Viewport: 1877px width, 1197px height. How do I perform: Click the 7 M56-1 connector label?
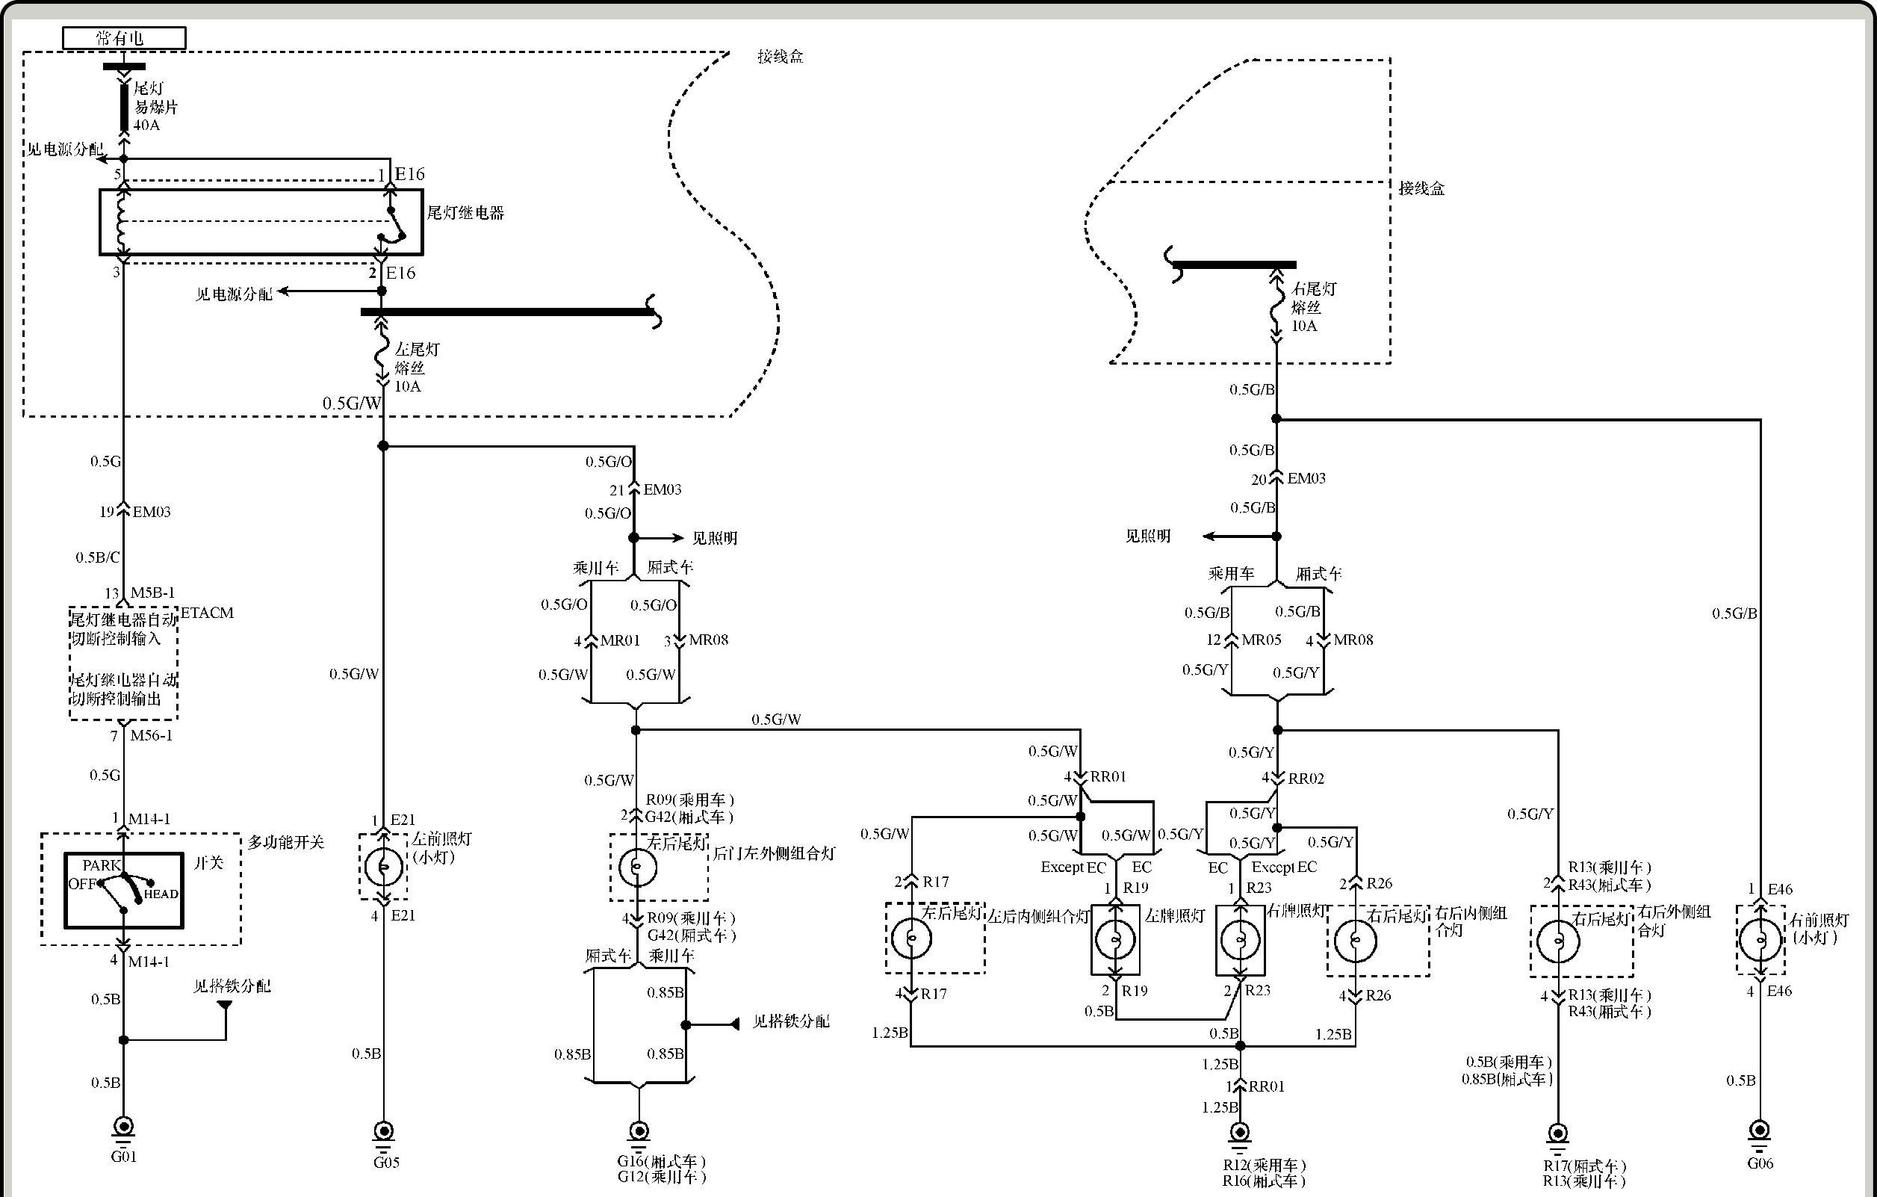141,735
